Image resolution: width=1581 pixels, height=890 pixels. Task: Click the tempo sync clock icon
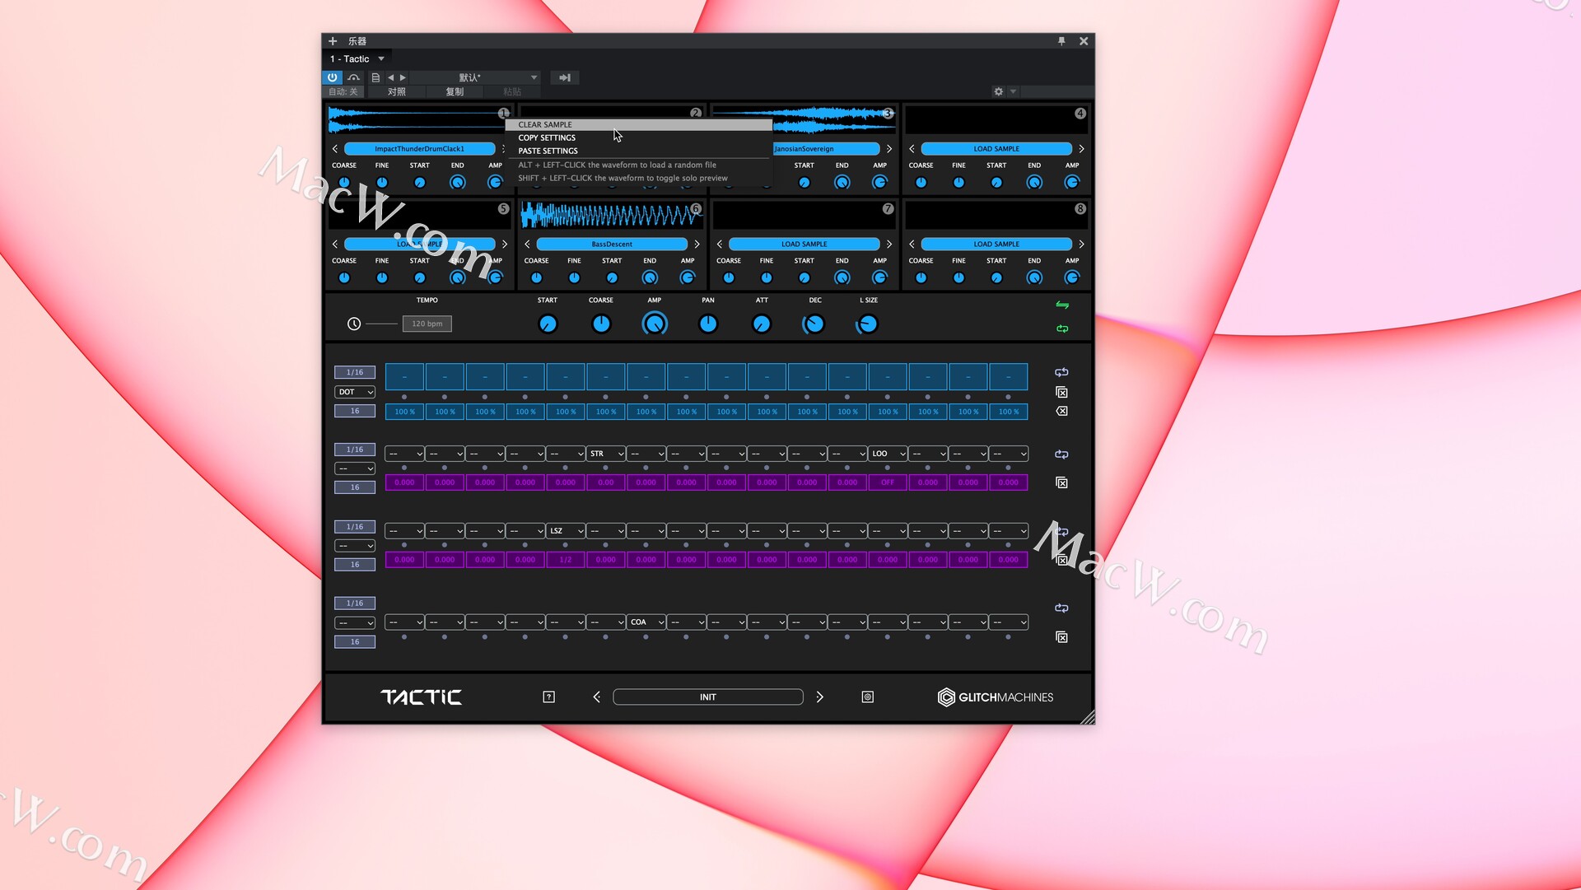354,324
